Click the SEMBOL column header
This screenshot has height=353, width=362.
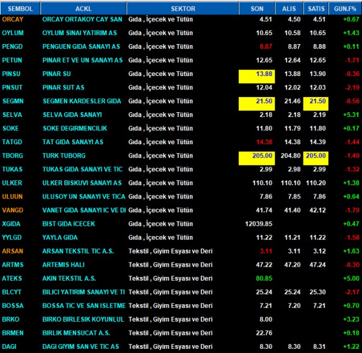pos(21,8)
